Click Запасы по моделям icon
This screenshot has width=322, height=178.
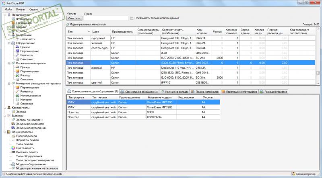click(13, 120)
